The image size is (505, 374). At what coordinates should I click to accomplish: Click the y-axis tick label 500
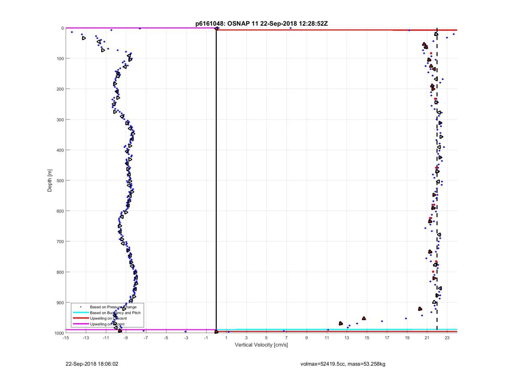[x=60, y=180]
